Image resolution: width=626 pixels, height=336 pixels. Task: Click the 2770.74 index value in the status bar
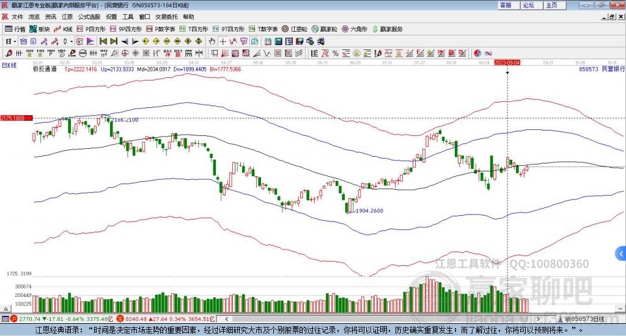point(30,319)
